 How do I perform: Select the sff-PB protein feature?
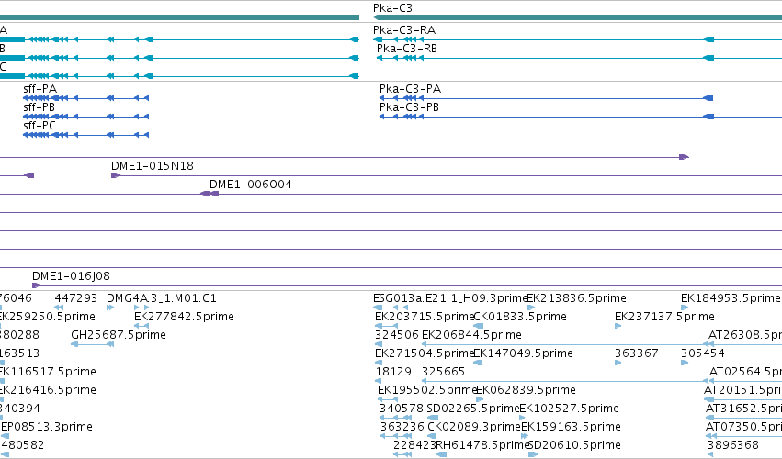85,117
